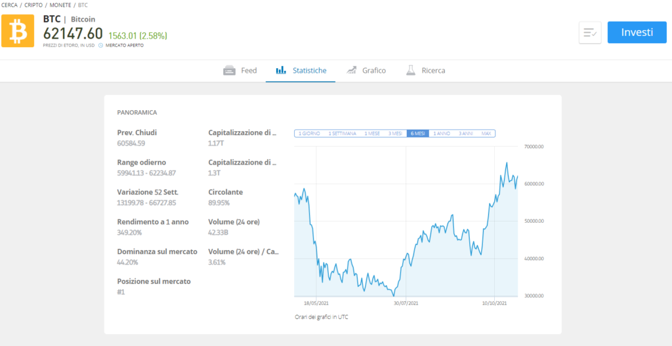Click the capitalization value 1.3T
Screen dimensions: 672x346
(215, 173)
